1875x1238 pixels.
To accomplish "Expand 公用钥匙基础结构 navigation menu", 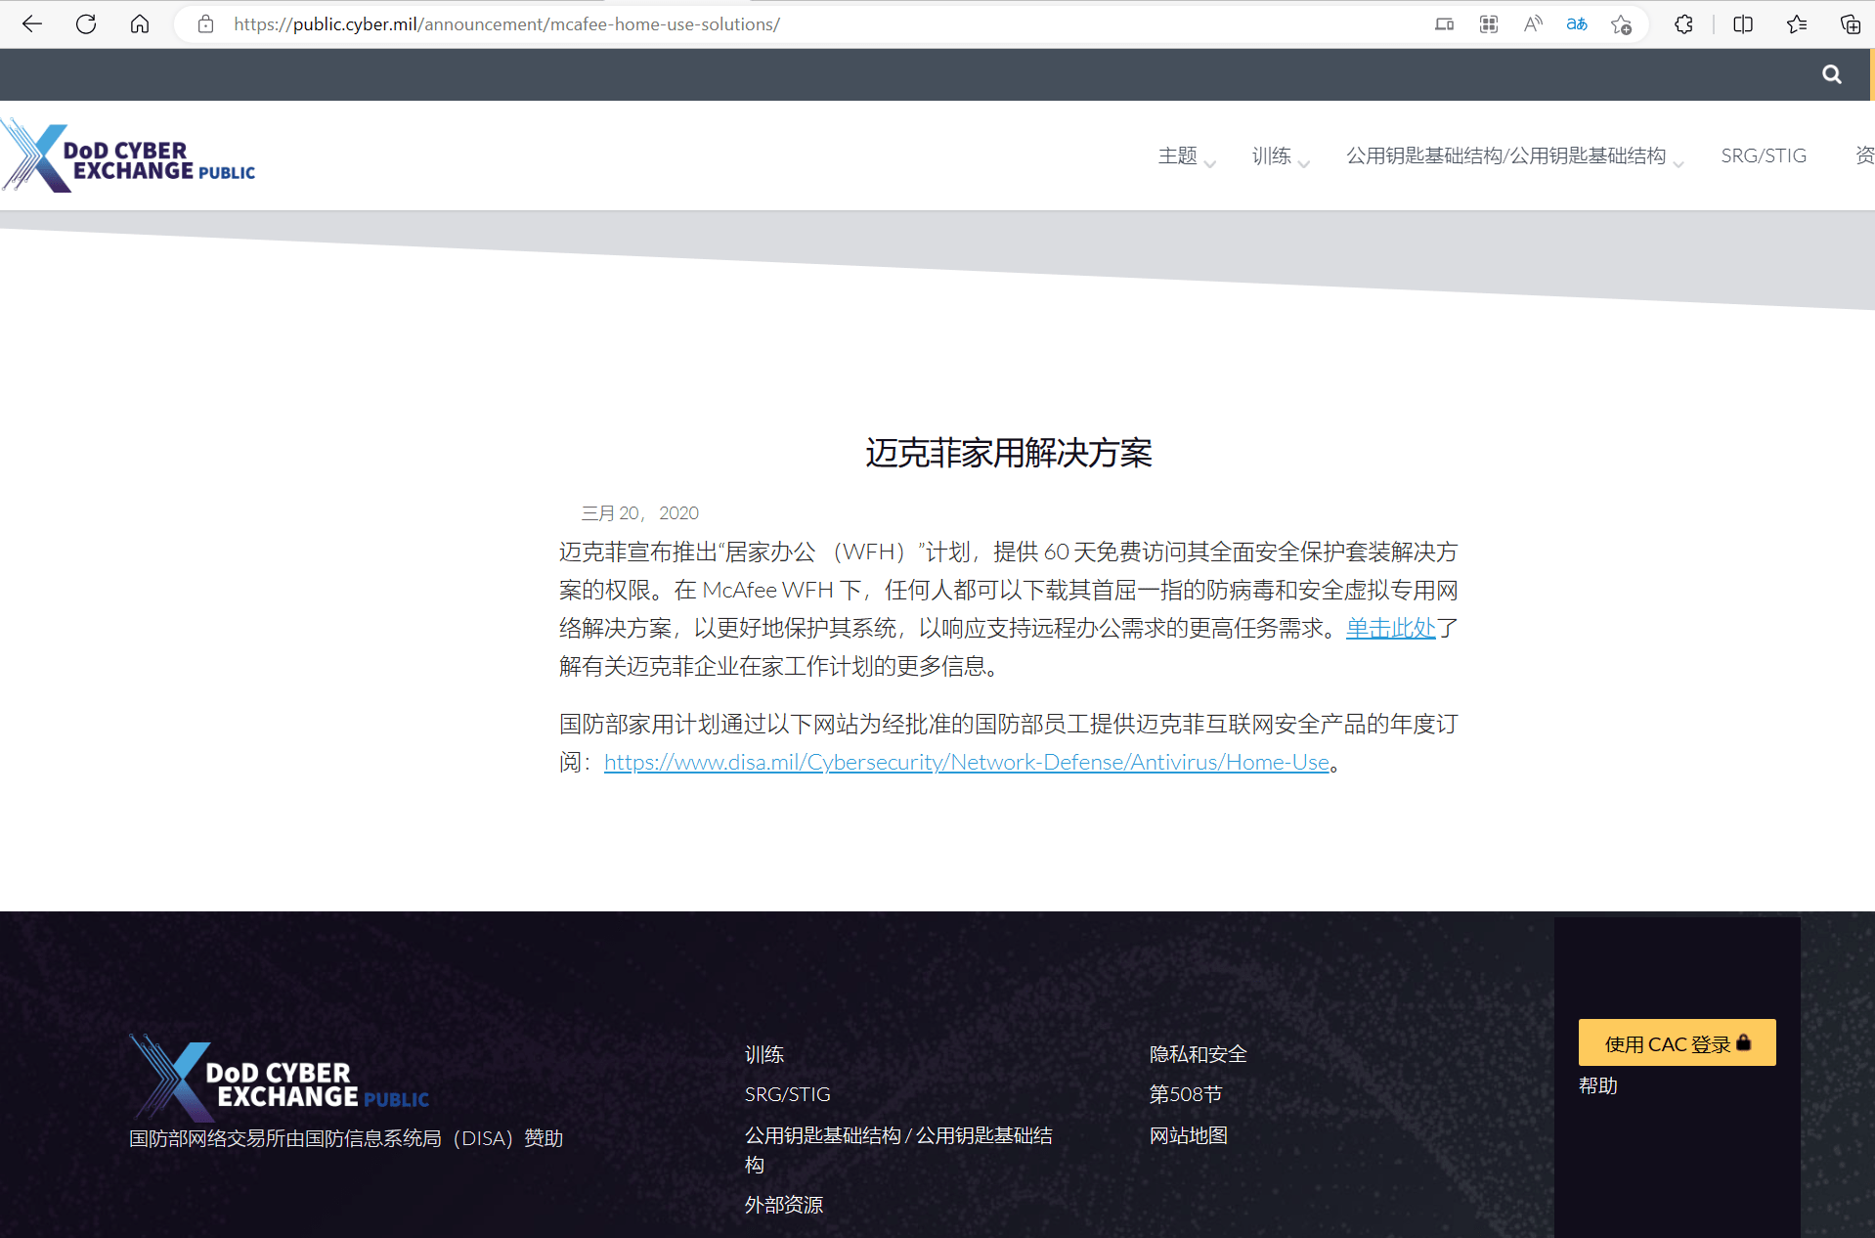I will point(1514,156).
